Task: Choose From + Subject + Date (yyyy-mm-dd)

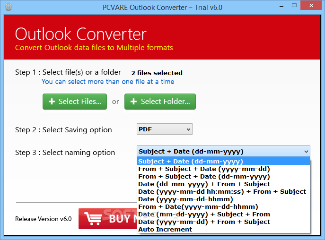Action: click(x=223, y=169)
